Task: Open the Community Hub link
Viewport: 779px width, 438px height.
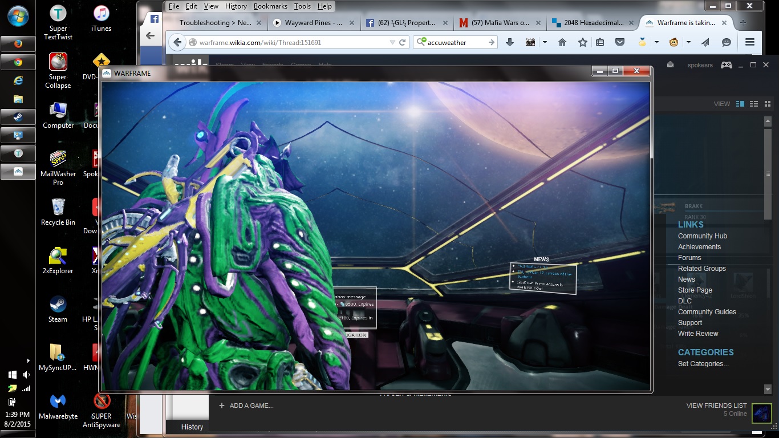Action: click(702, 236)
